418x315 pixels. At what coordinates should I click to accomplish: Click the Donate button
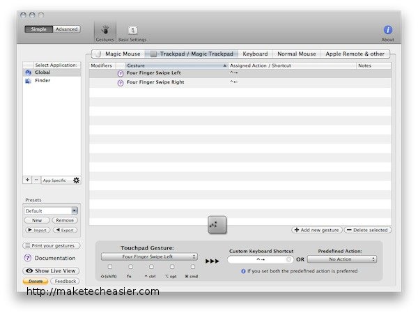[36, 281]
